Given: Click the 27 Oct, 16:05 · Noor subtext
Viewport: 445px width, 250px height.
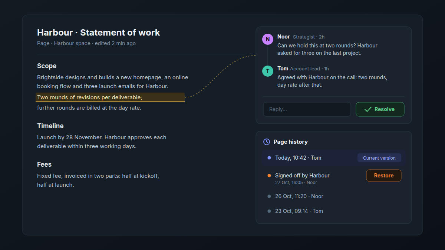Looking at the screenshot, I should 296,183.
